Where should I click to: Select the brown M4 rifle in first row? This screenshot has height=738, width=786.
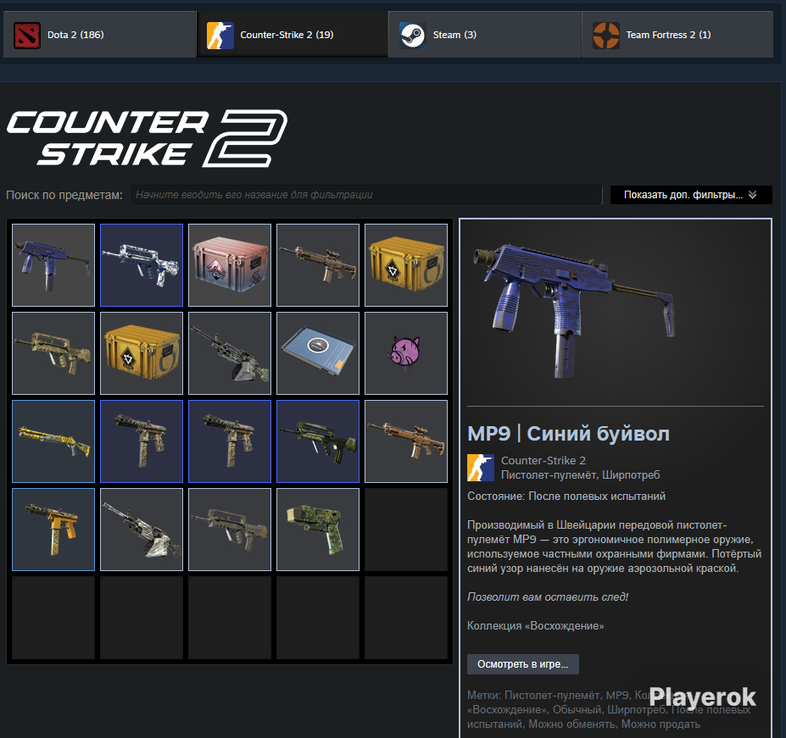pos(318,265)
